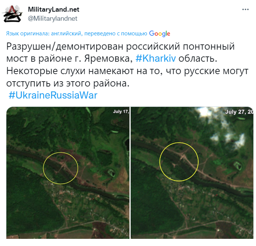Open the tweet's three-dot more options menu
This screenshot has width=256, height=246.
(245, 9)
